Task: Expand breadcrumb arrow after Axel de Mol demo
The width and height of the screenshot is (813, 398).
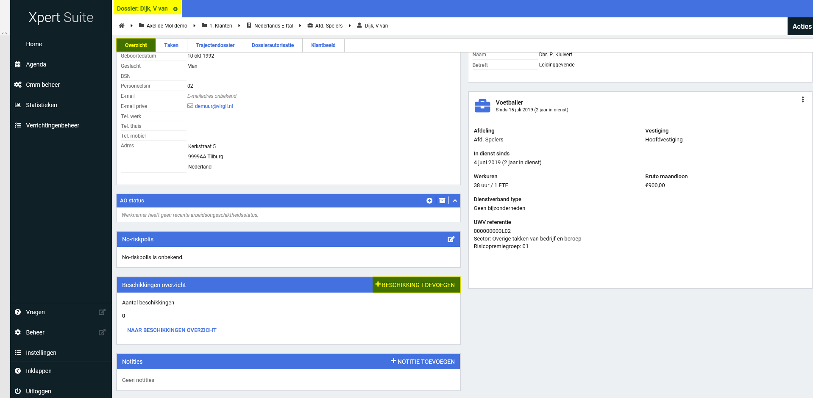Action: [x=194, y=26]
